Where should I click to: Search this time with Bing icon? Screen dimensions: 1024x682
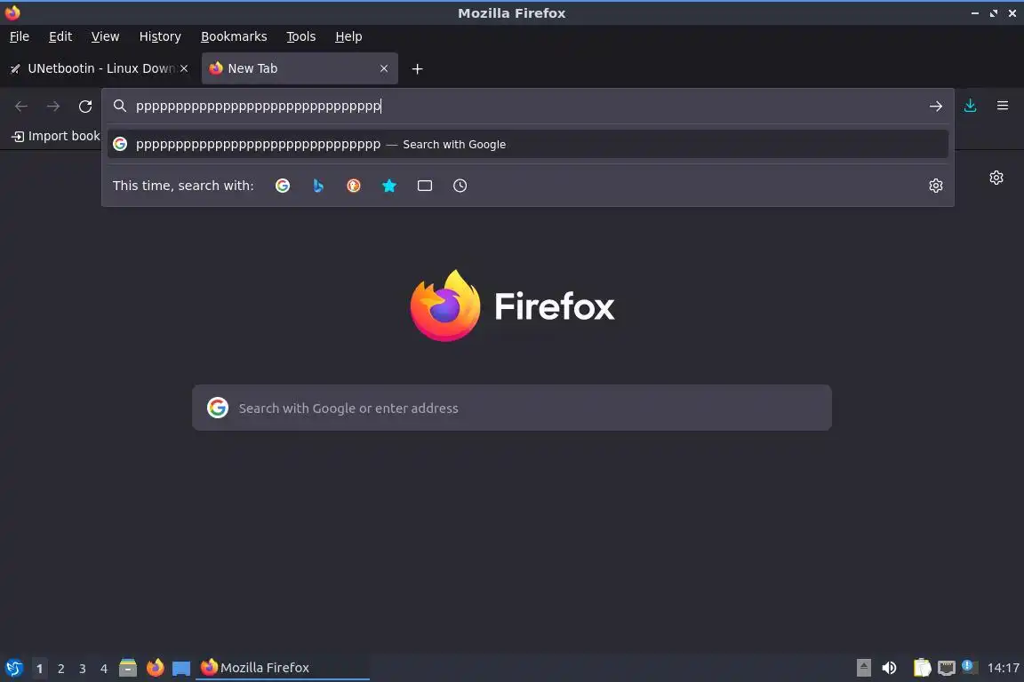coord(318,186)
